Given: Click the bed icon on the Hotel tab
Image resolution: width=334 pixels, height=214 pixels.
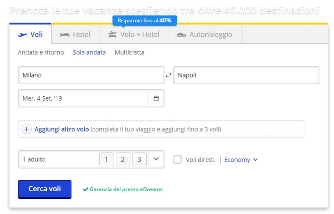Looking at the screenshot, I should tap(65, 35).
